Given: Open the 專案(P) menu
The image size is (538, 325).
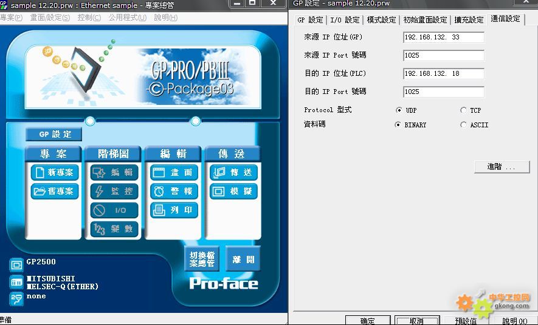Looking at the screenshot, I should 12,18.
